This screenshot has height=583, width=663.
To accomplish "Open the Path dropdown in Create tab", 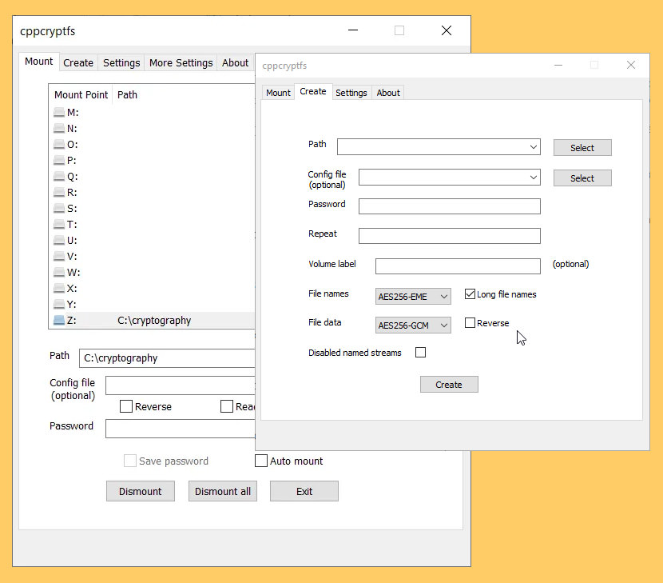I will point(439,147).
